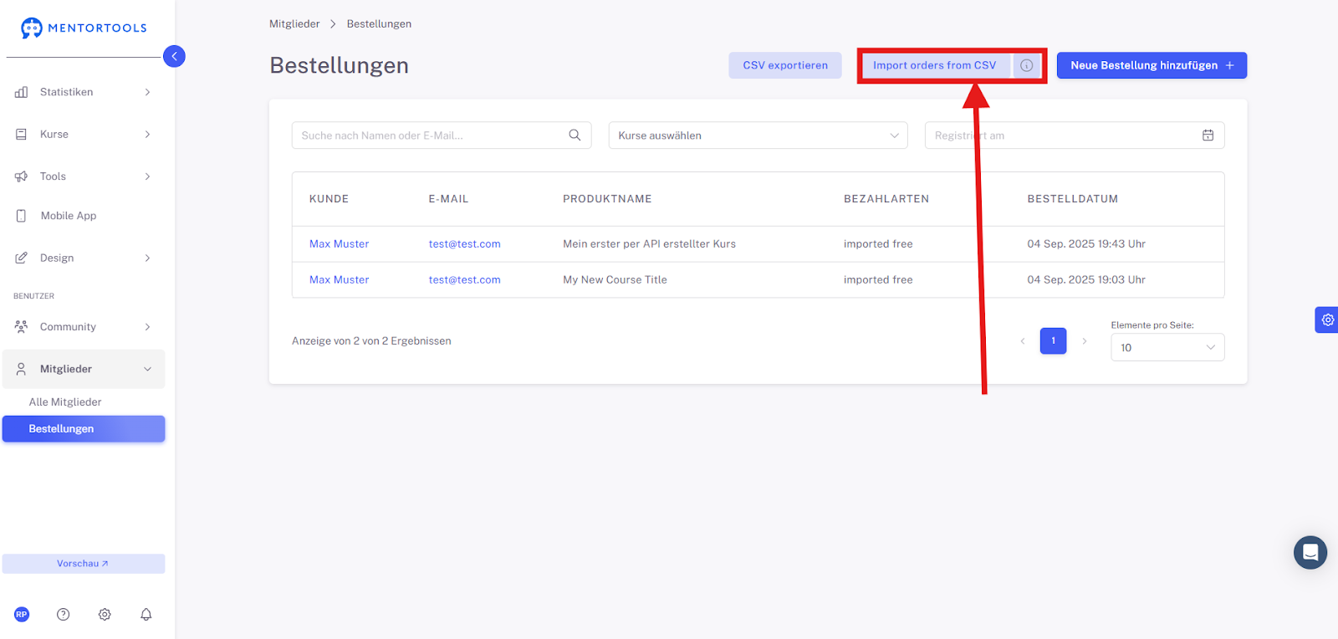
Task: Focus the Registriert am date field
Action: tap(1075, 135)
